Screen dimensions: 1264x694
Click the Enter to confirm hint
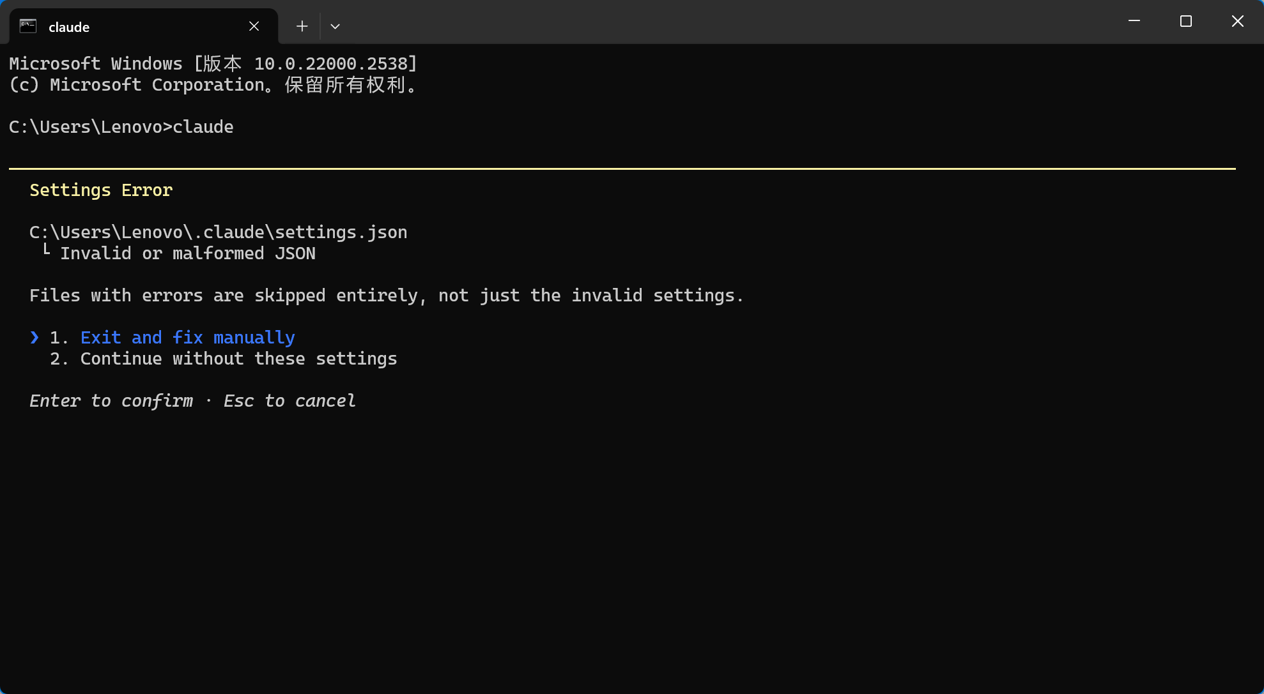pos(111,400)
